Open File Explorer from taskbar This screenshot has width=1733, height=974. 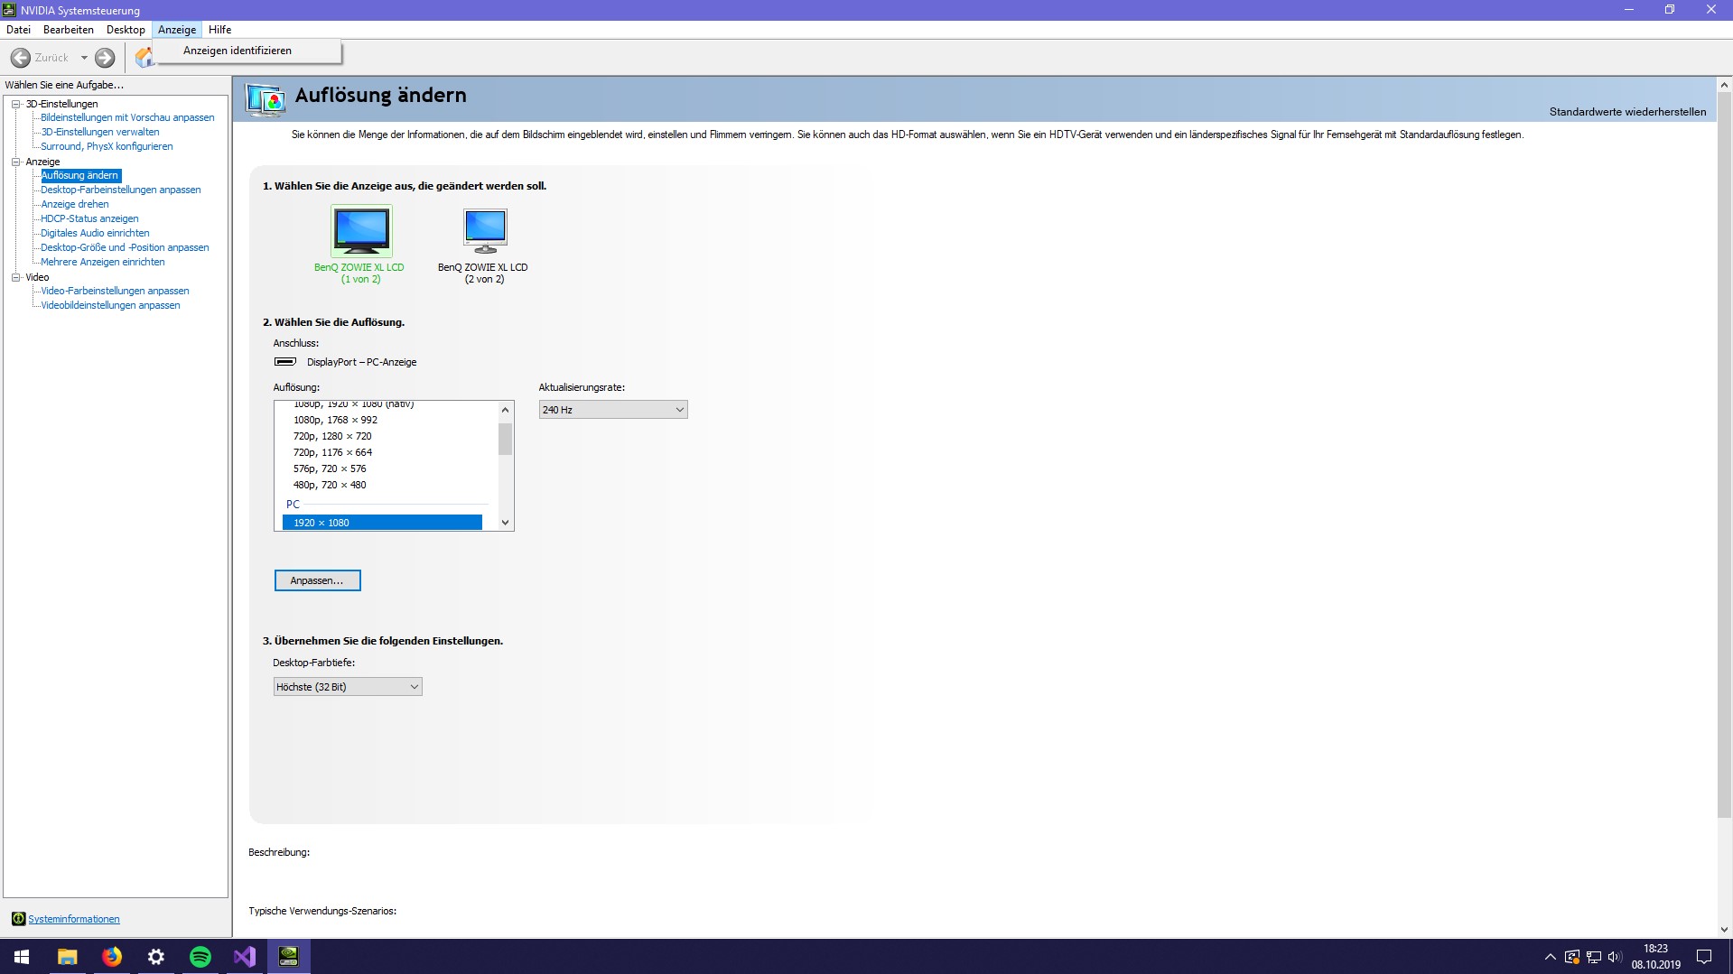(x=67, y=957)
